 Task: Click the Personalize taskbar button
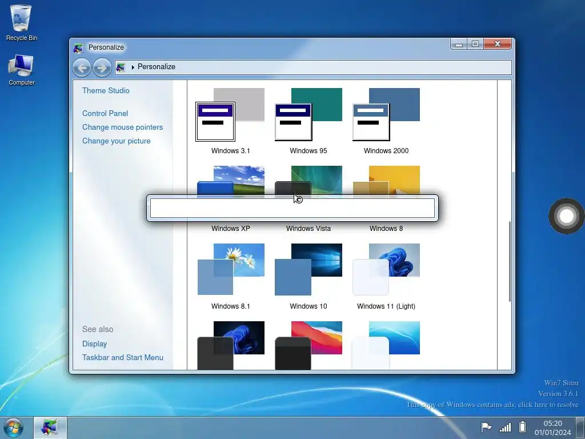pos(50,428)
